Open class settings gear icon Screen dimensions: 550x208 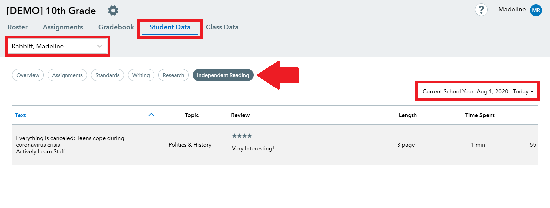tap(113, 10)
